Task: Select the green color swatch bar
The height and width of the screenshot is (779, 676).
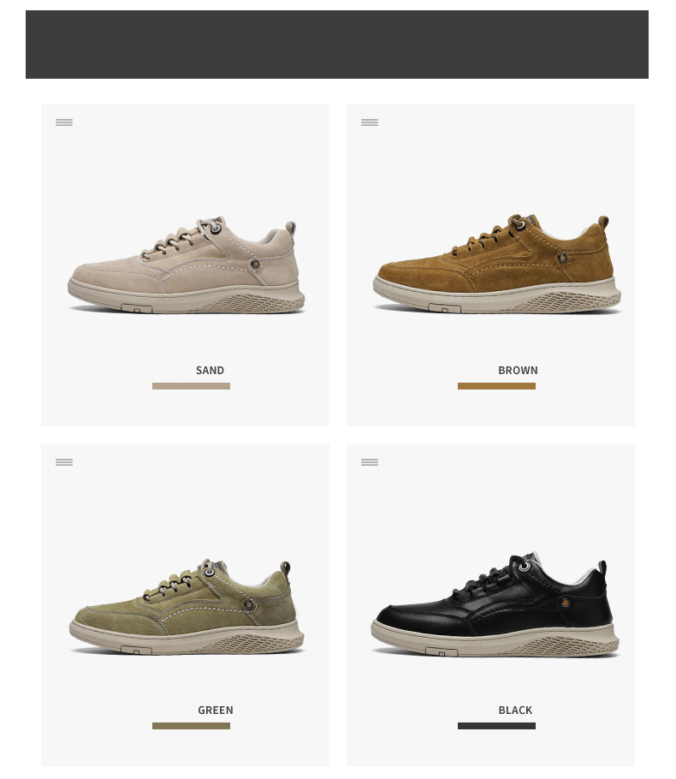Action: click(191, 726)
